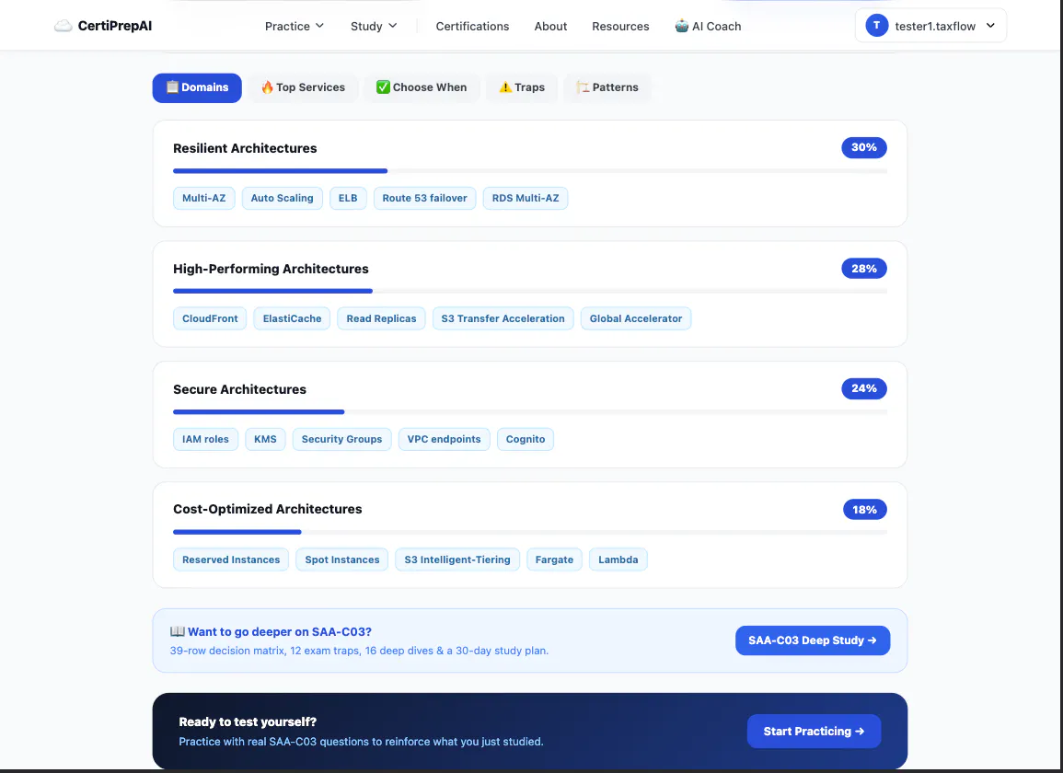Click the Lambda chip
The image size is (1063, 773).
click(x=618, y=560)
